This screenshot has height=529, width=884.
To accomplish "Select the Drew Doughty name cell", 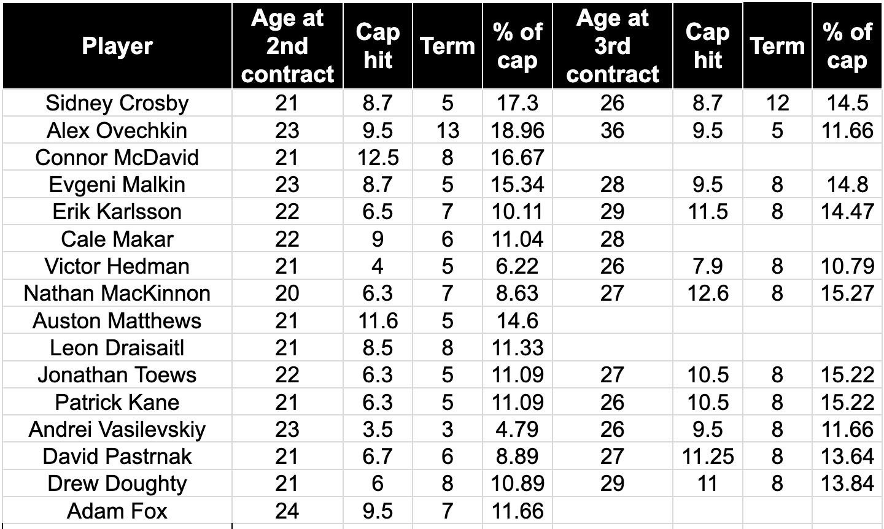I will [117, 484].
